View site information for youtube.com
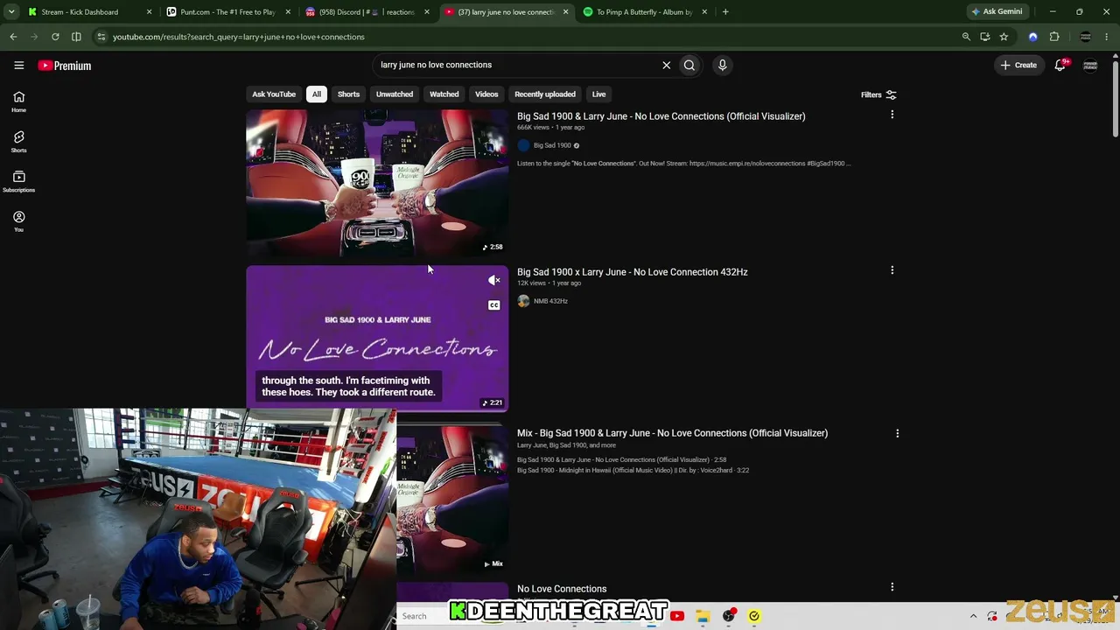1120x630 pixels. click(101, 37)
